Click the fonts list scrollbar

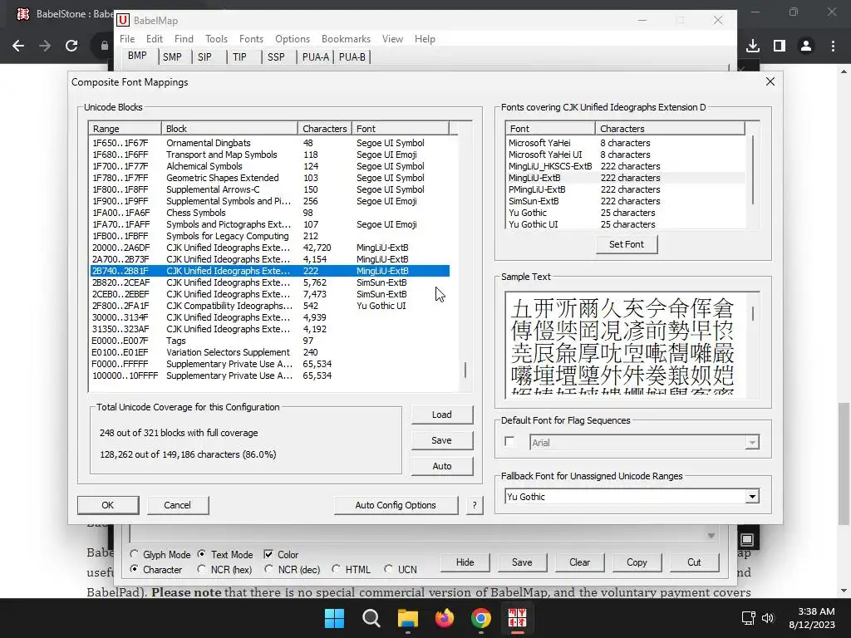point(753,170)
